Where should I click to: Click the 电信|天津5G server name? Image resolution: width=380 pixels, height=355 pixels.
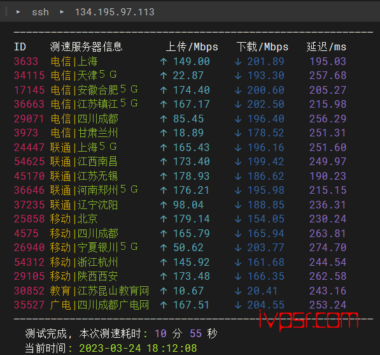pos(83,75)
